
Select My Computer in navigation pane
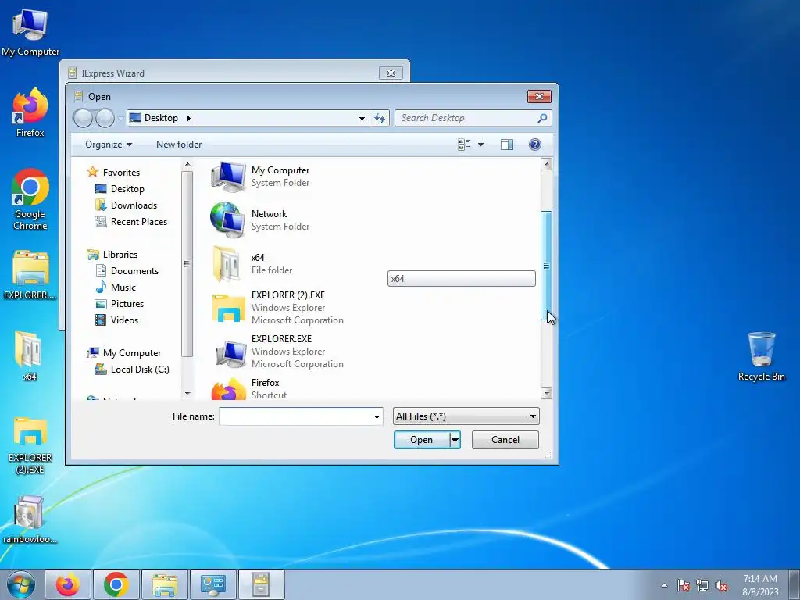131,353
